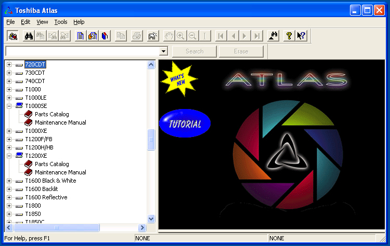Viewport: 390px width, 246px height.
Task: Click the zoom in magnifier icon
Action: click(x=181, y=36)
